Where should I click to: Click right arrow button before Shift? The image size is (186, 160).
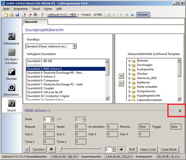coord(121,149)
